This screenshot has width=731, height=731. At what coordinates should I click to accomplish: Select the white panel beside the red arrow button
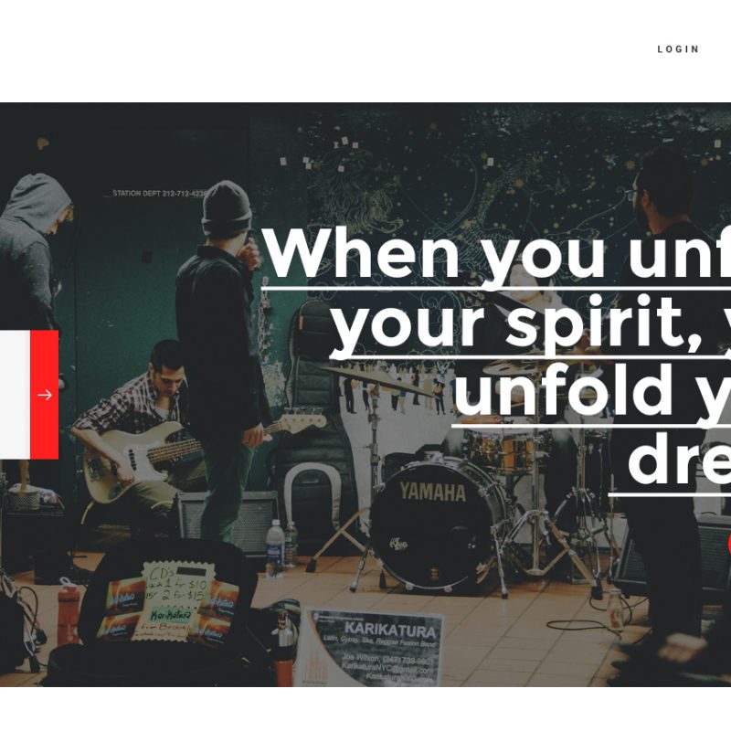coord(15,395)
